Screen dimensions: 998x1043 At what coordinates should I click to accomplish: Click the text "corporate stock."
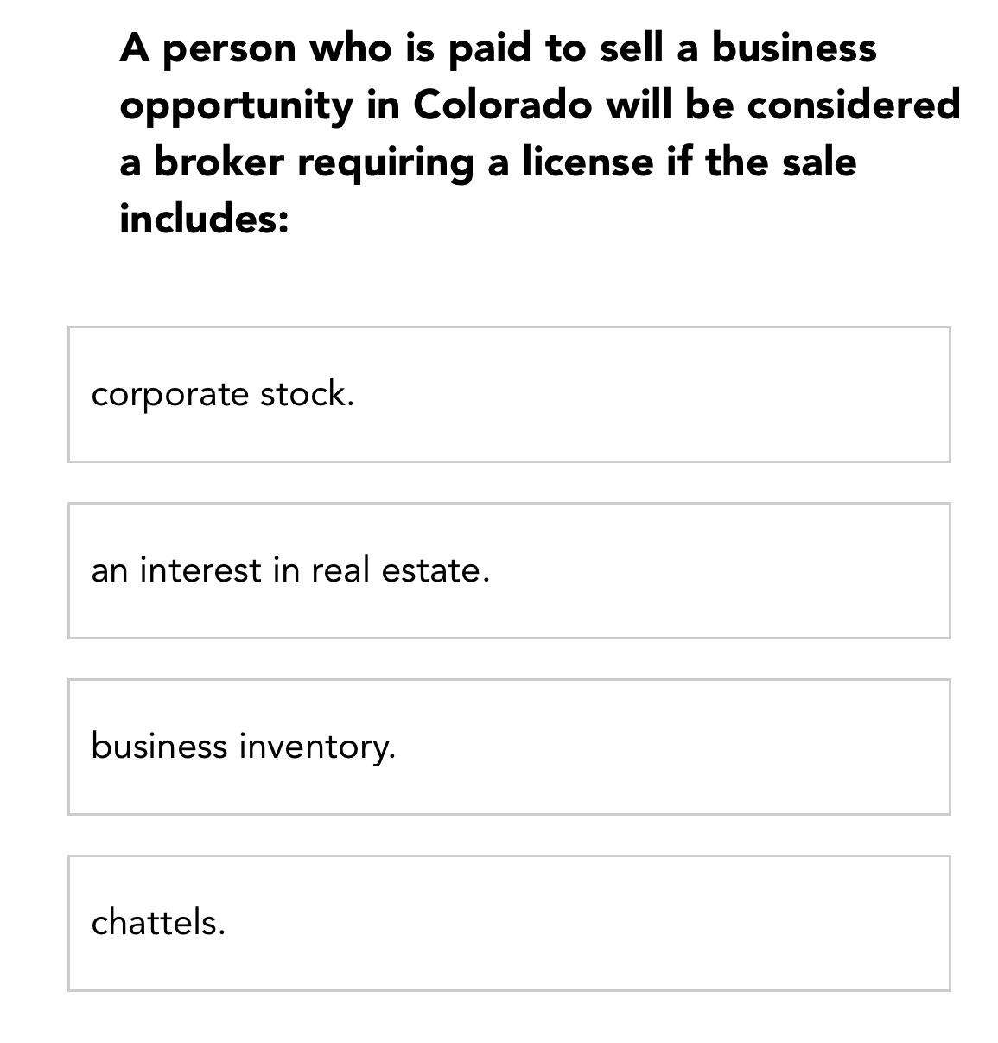pyautogui.click(x=223, y=394)
